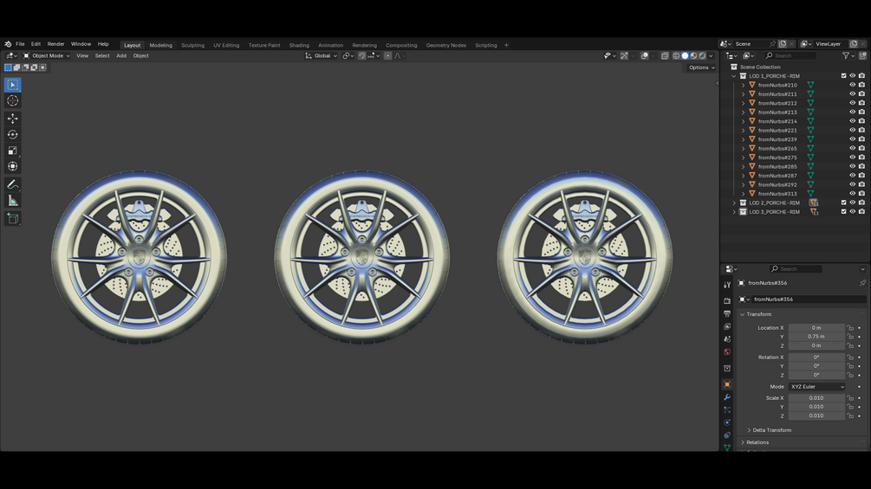Viewport: 871px width, 489px height.
Task: Click the Rotation Z value field
Action: [816, 376]
